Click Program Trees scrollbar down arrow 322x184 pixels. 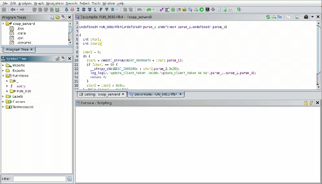(x=70, y=43)
